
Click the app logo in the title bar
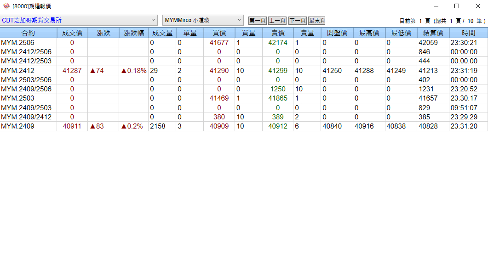point(6,6)
